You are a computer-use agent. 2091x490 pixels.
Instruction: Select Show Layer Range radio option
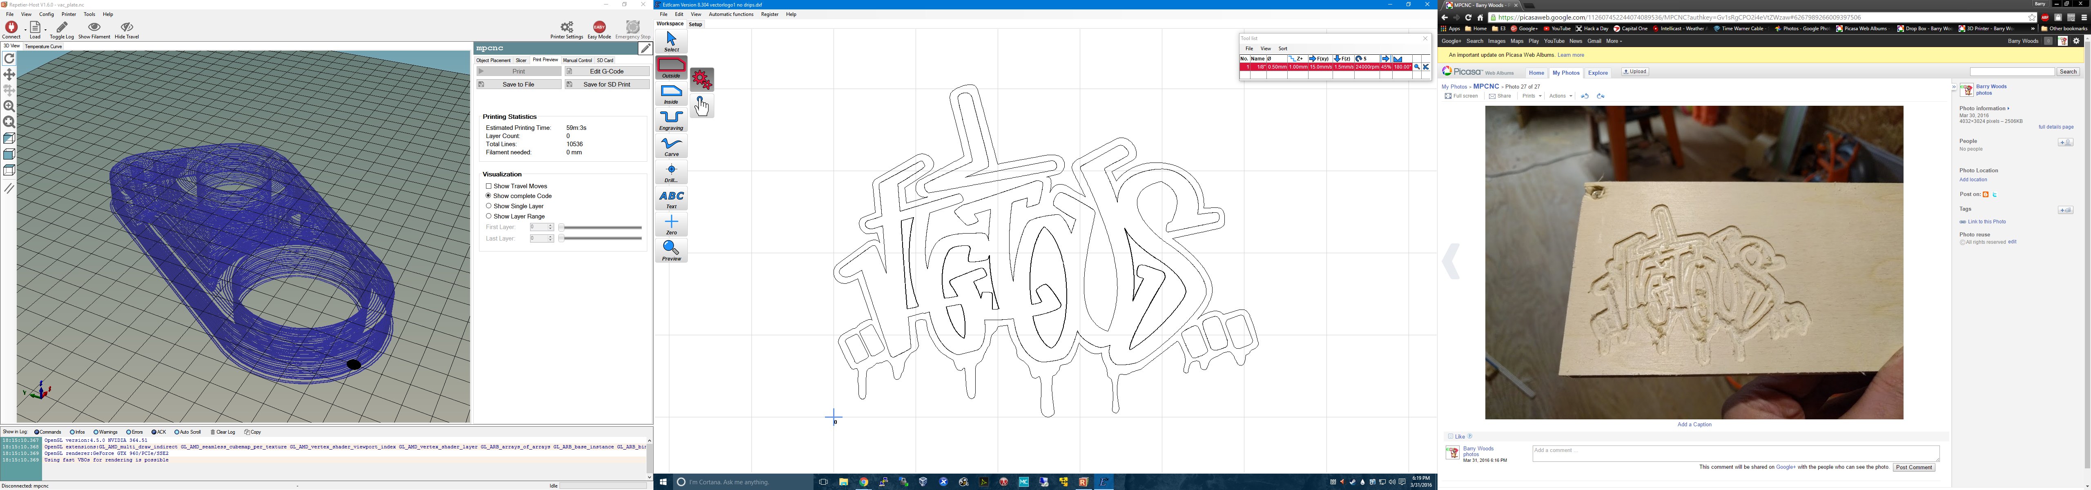[489, 216]
